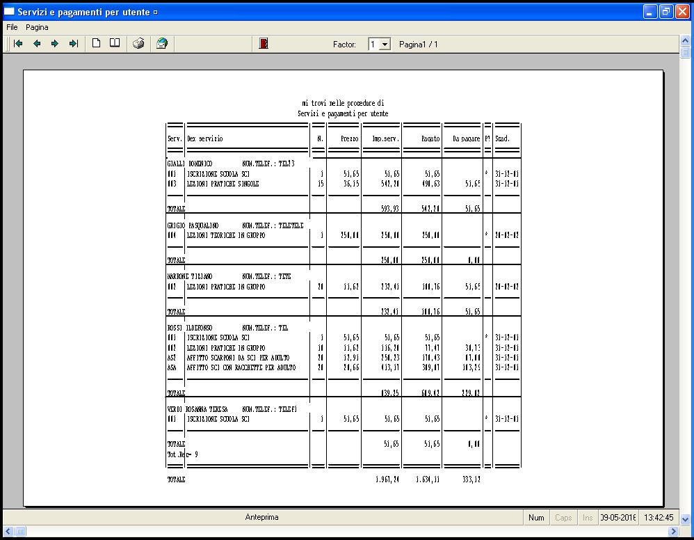Click the 'LEZIONI TEORICHE IN GRUPPO' row
Screen dimensions: 694x540
point(343,235)
